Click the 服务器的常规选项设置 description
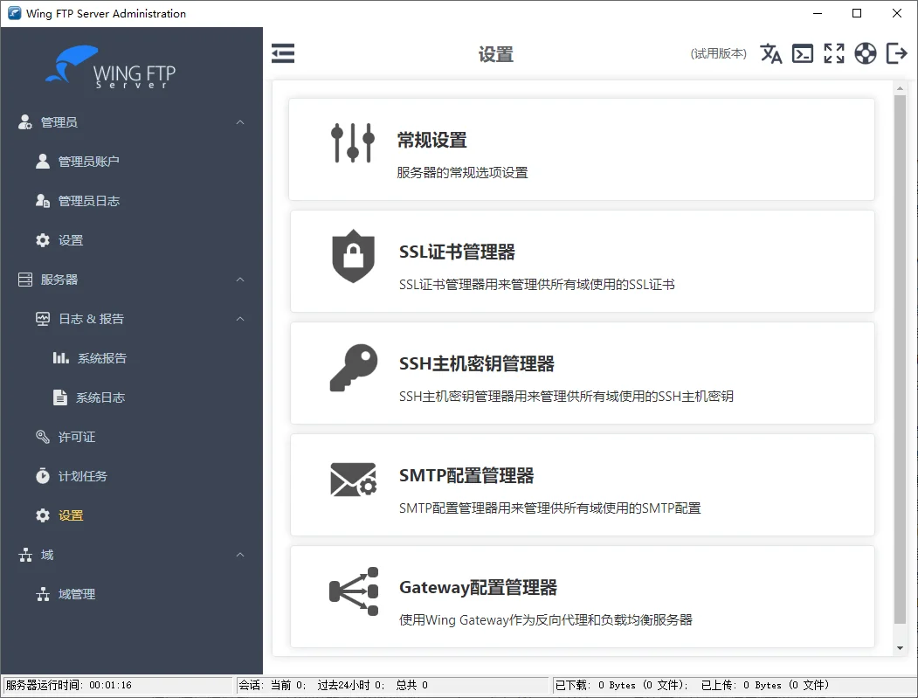Image resolution: width=918 pixels, height=698 pixels. click(463, 173)
